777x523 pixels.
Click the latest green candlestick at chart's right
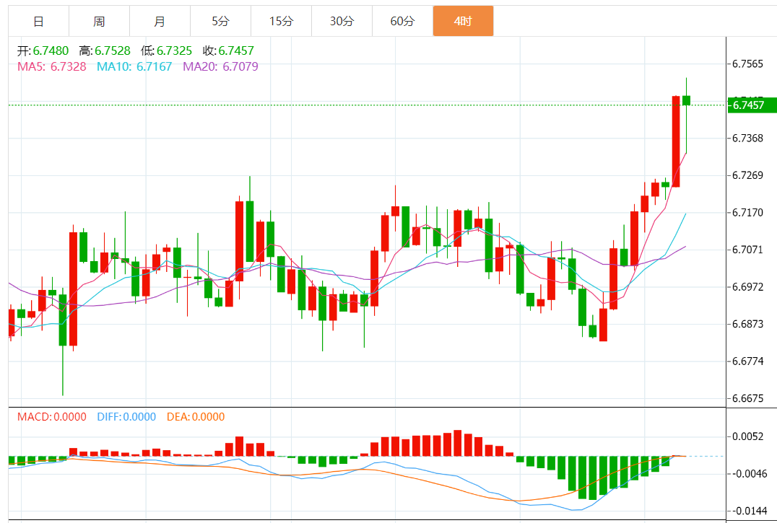(686, 100)
